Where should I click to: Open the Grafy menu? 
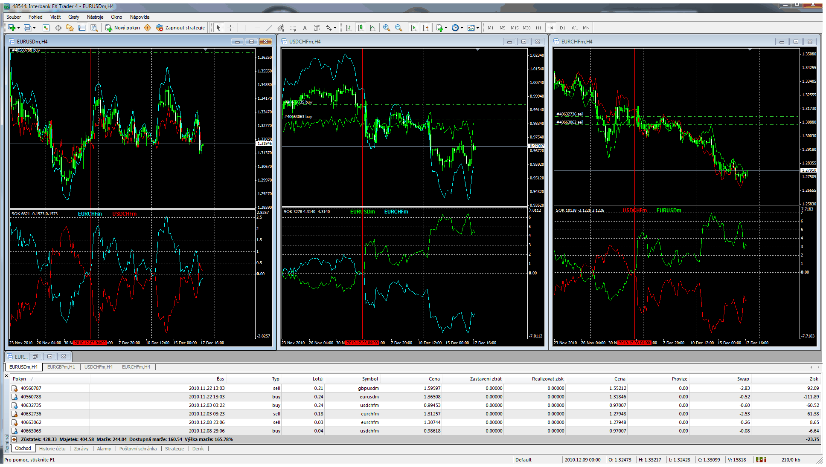pos(74,17)
